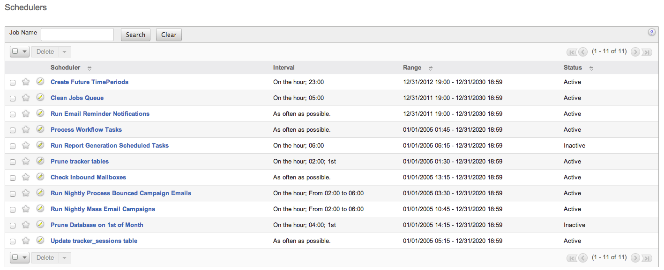
Task: Edit Prune tracker tables with the pencil icon
Action: (x=40, y=161)
